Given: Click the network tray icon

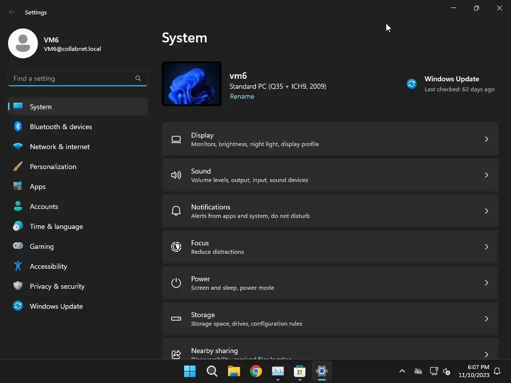Looking at the screenshot, I should [x=434, y=371].
